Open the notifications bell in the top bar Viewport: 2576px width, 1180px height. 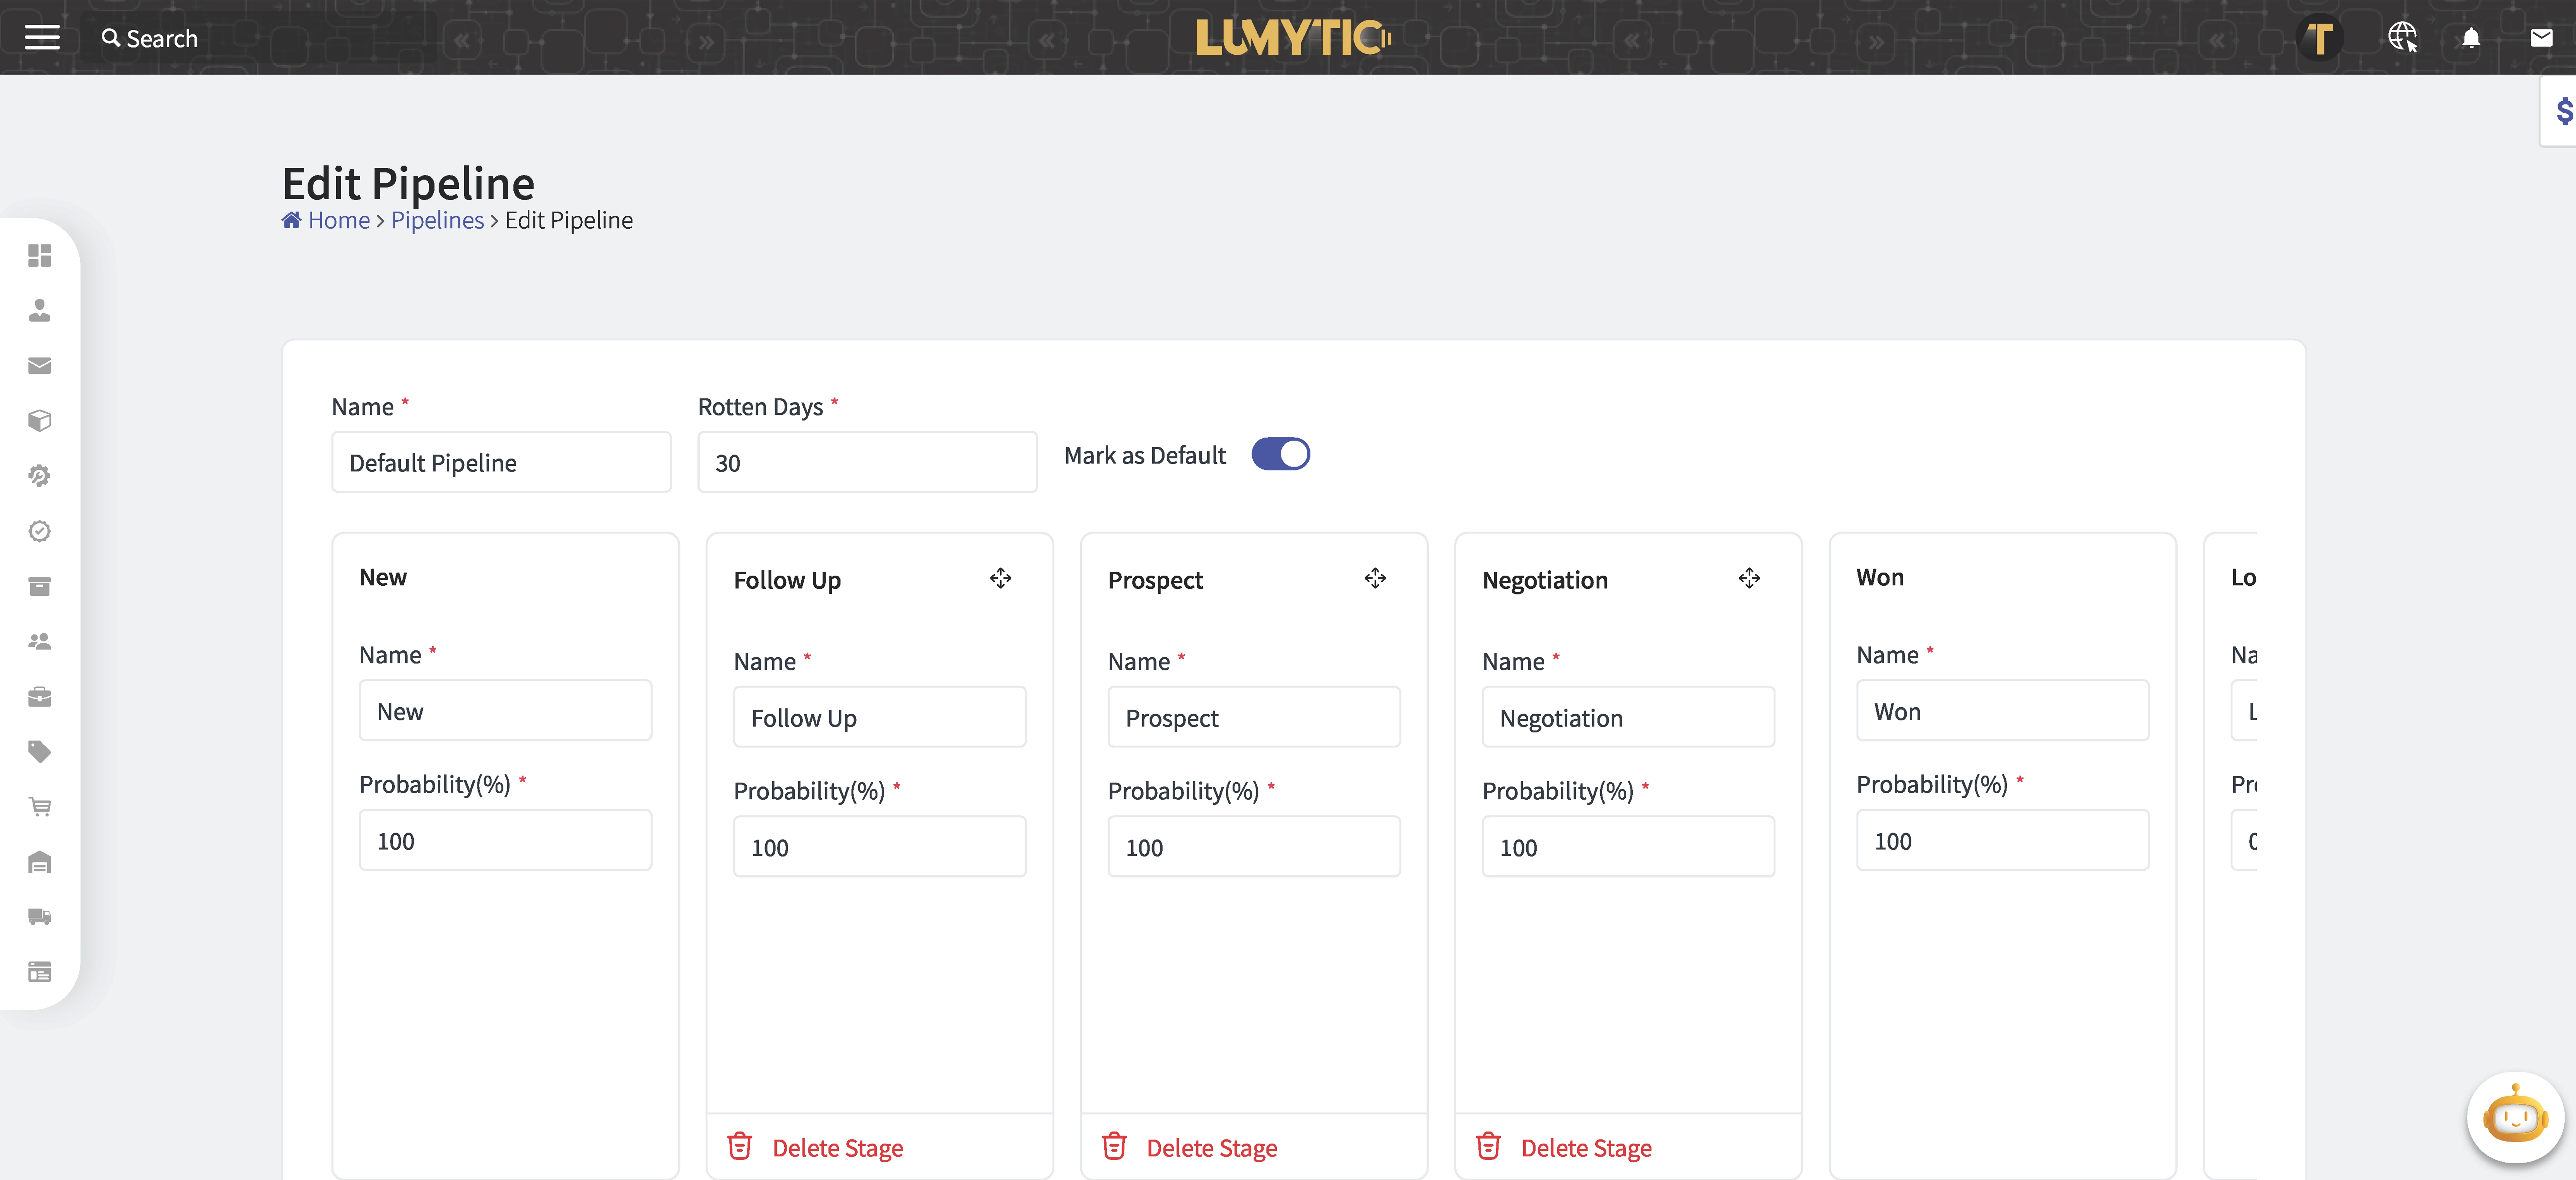point(2471,38)
